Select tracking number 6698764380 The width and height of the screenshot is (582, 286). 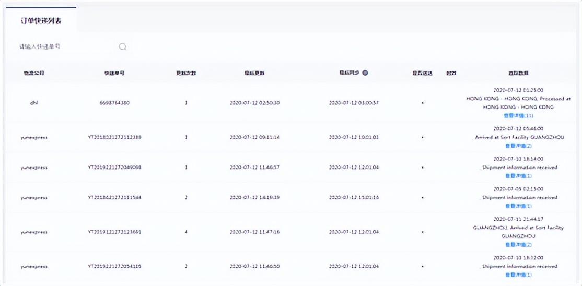pyautogui.click(x=114, y=103)
